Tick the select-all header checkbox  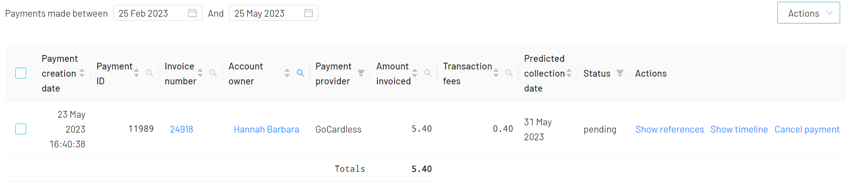pos(21,73)
